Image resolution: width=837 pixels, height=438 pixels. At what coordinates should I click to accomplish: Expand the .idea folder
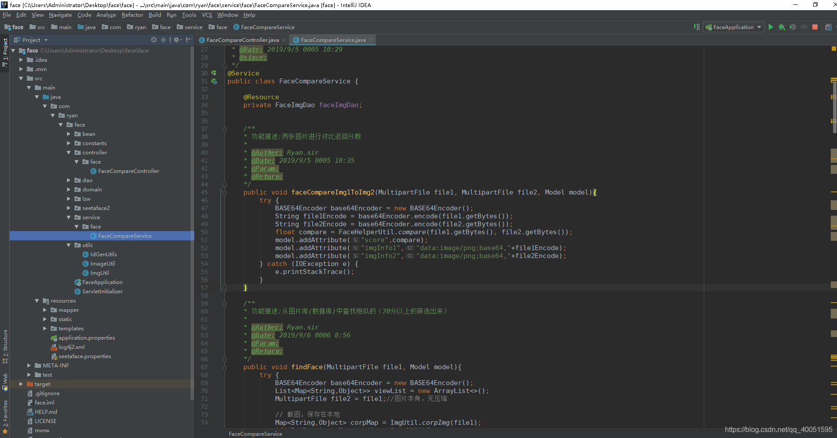coord(21,60)
